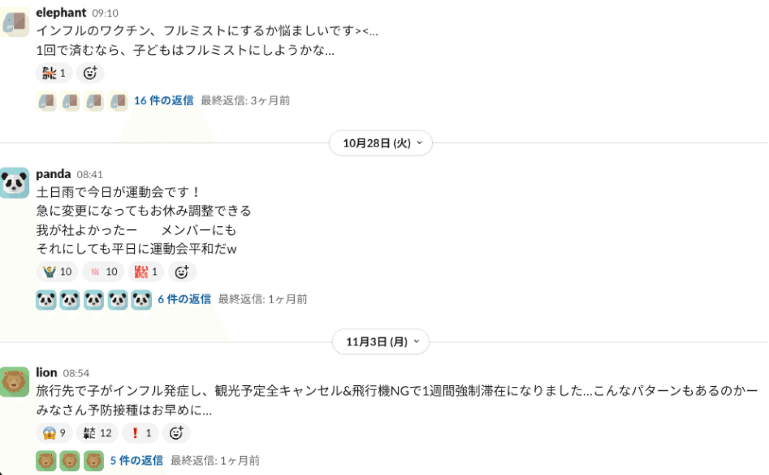The height and width of the screenshot is (475, 769).
Task: Toggle the raised hands reaction with count 10
Action: click(57, 272)
